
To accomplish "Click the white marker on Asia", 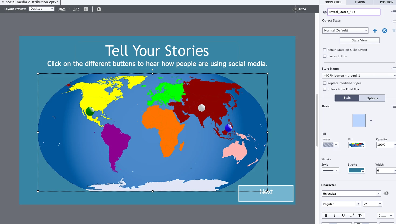I will [x=202, y=108].
